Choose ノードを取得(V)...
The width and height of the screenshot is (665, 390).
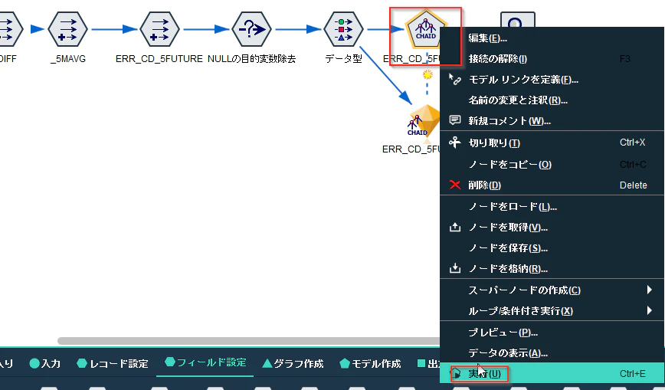tap(552, 228)
